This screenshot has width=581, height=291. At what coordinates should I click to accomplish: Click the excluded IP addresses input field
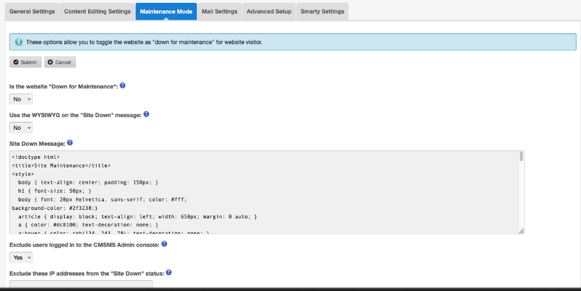point(81,285)
